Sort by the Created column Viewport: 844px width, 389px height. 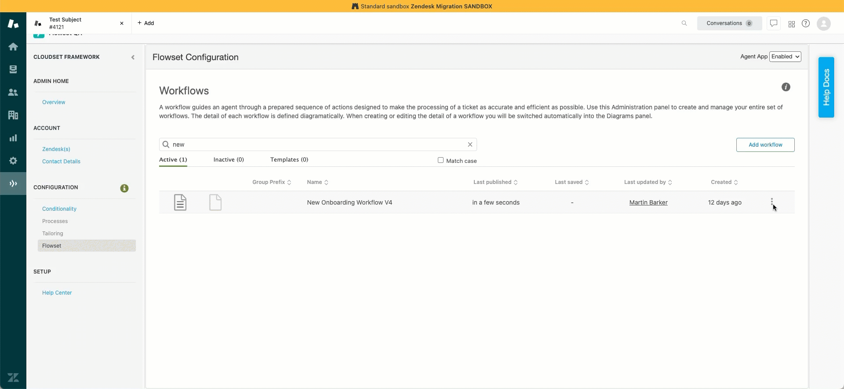pyautogui.click(x=724, y=182)
